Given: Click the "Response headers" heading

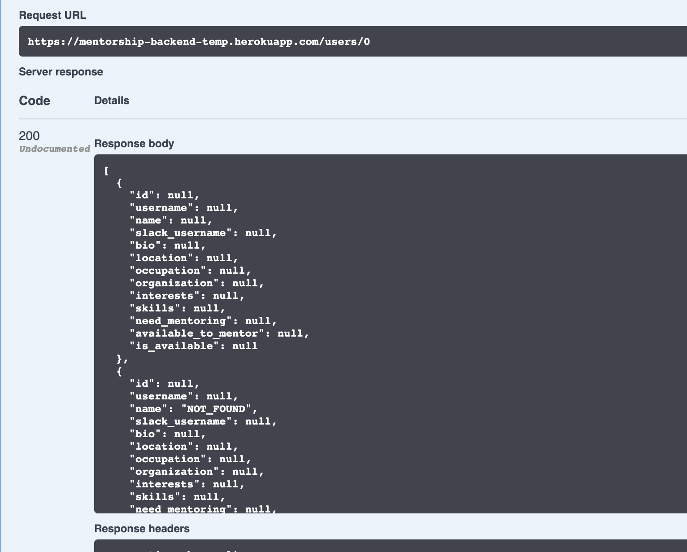Looking at the screenshot, I should (x=142, y=529).
